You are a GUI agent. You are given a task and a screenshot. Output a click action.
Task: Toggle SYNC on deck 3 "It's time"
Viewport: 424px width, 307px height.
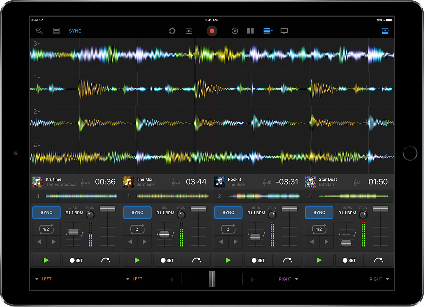pos(46,213)
